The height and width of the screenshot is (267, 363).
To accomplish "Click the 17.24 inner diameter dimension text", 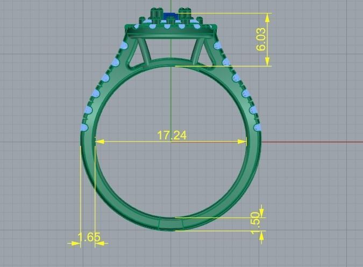I will pyautogui.click(x=172, y=135).
